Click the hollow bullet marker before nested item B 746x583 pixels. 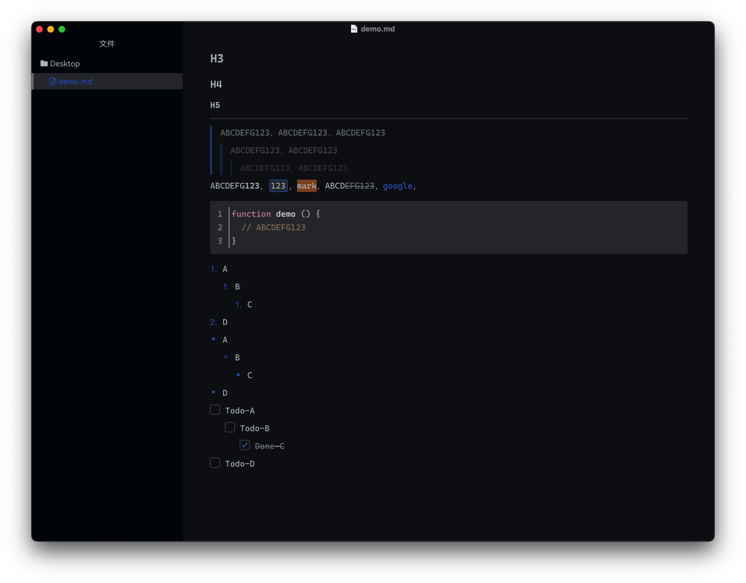coord(226,356)
